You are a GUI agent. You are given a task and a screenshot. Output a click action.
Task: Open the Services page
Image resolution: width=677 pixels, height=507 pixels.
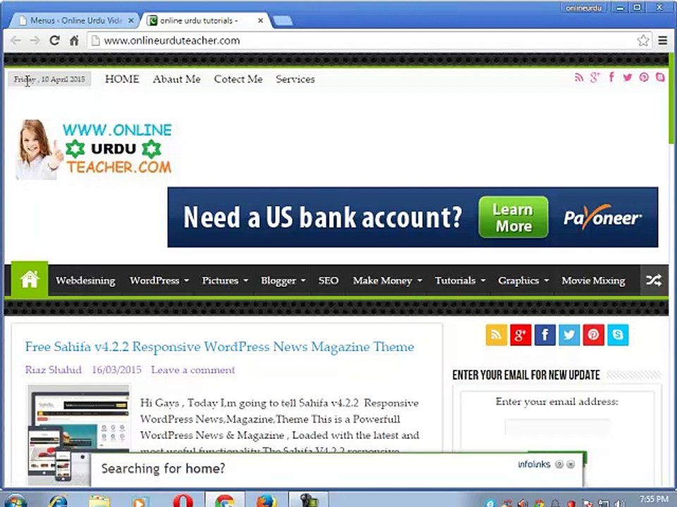[295, 79]
